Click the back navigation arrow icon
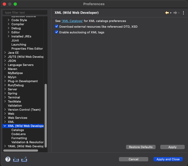The height and width of the screenshot is (166, 188). pos(167,13)
